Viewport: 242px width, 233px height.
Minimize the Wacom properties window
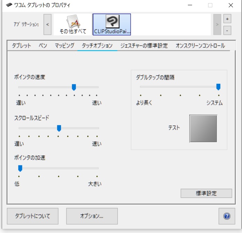point(190,5)
